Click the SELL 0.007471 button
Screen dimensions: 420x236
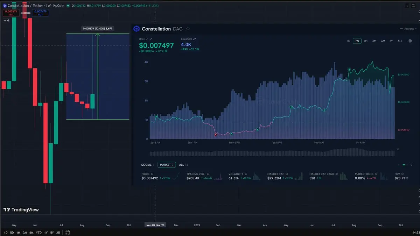pos(10,13)
